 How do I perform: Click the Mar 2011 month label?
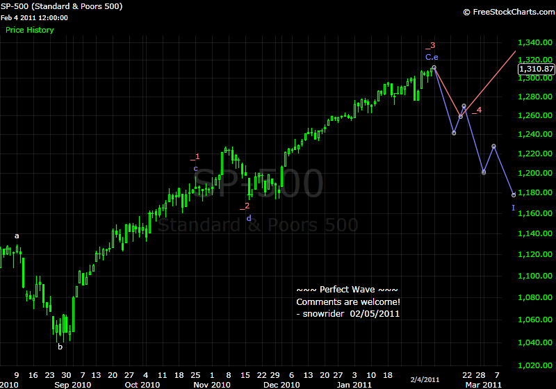484,385
